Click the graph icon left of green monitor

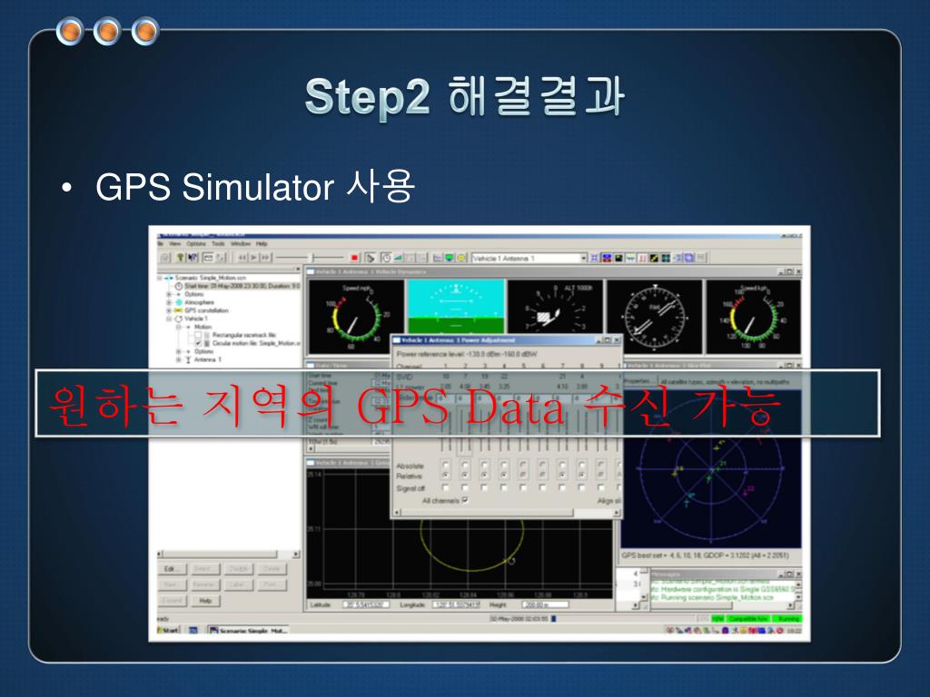pos(438,258)
